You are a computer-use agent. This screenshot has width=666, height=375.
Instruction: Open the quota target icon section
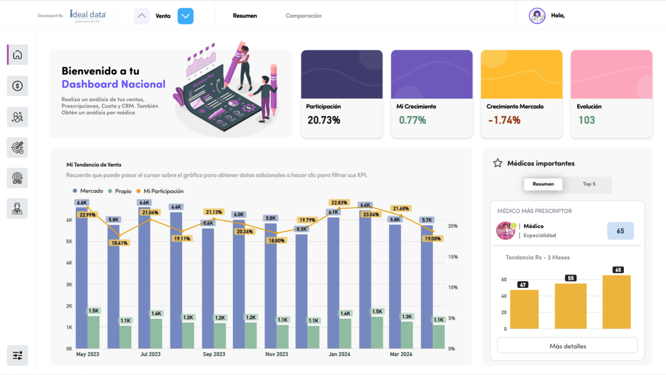(17, 148)
